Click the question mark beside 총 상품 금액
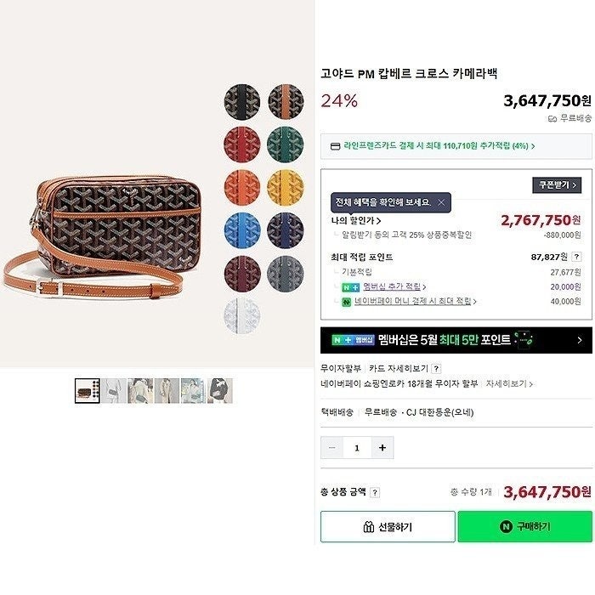 (x=375, y=492)
